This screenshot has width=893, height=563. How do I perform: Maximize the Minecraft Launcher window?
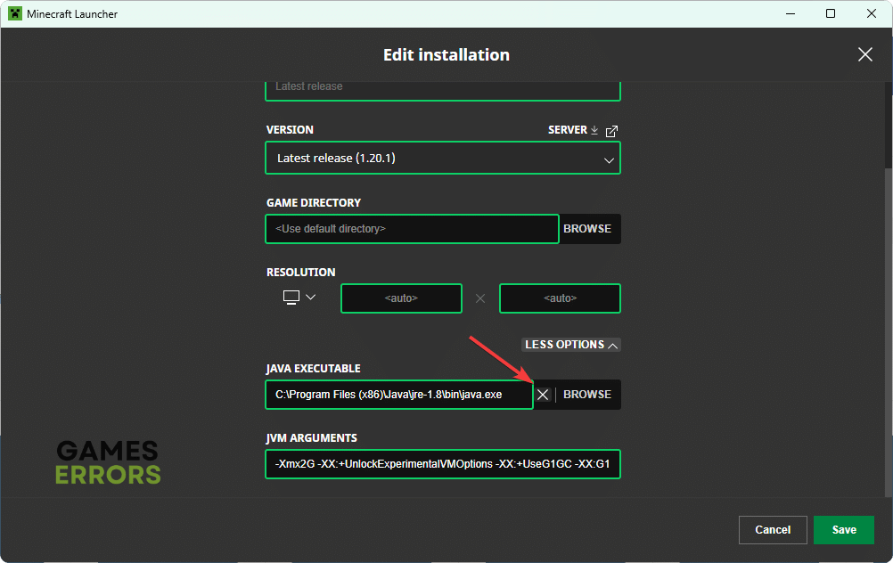[x=831, y=14]
